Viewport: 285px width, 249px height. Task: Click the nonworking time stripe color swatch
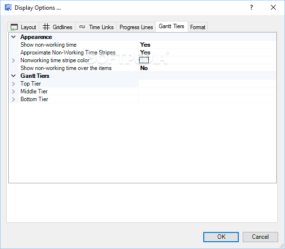pos(144,60)
